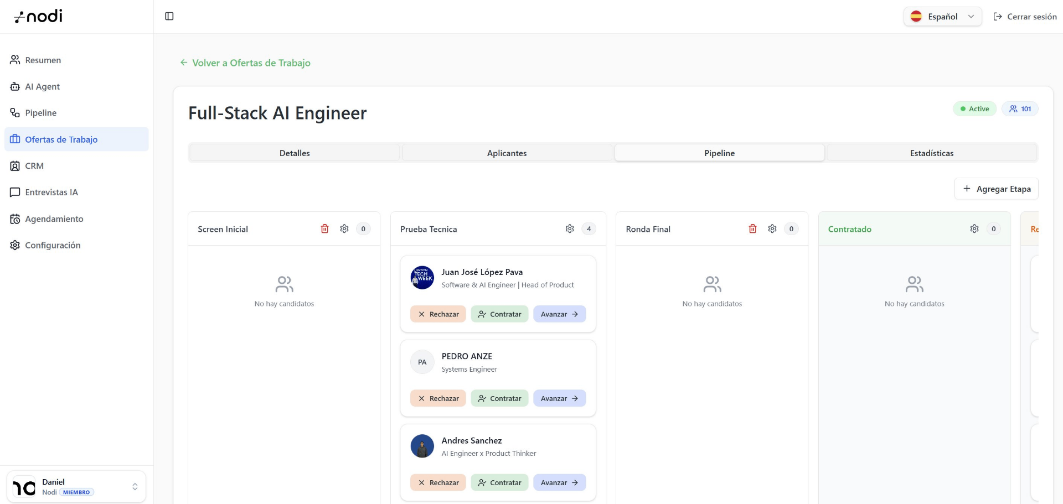1063x504 pixels.
Task: Open Resumen in the sidebar
Action: 76,60
